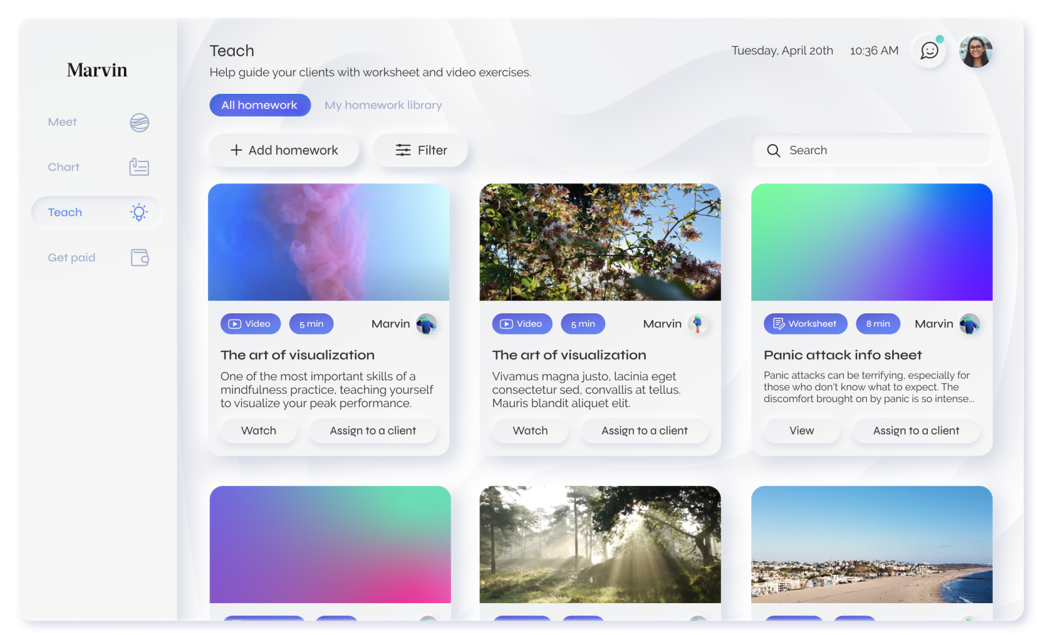Open Get paid in the sidebar
The image size is (1038, 635).
click(97, 257)
